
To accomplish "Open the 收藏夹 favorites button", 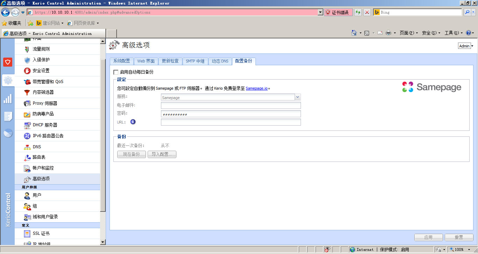I will pyautogui.click(x=12, y=23).
